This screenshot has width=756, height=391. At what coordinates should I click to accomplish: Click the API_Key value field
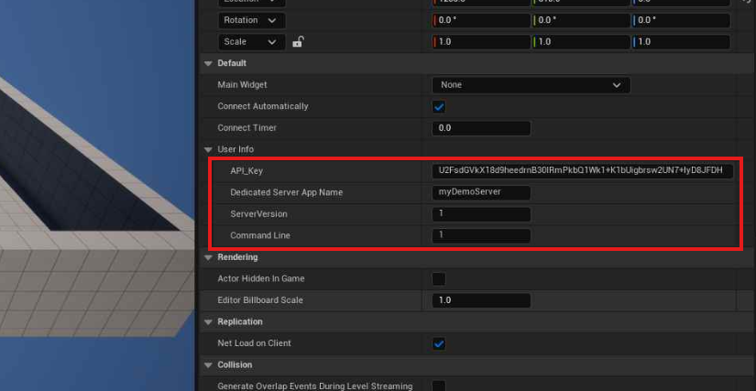point(583,170)
